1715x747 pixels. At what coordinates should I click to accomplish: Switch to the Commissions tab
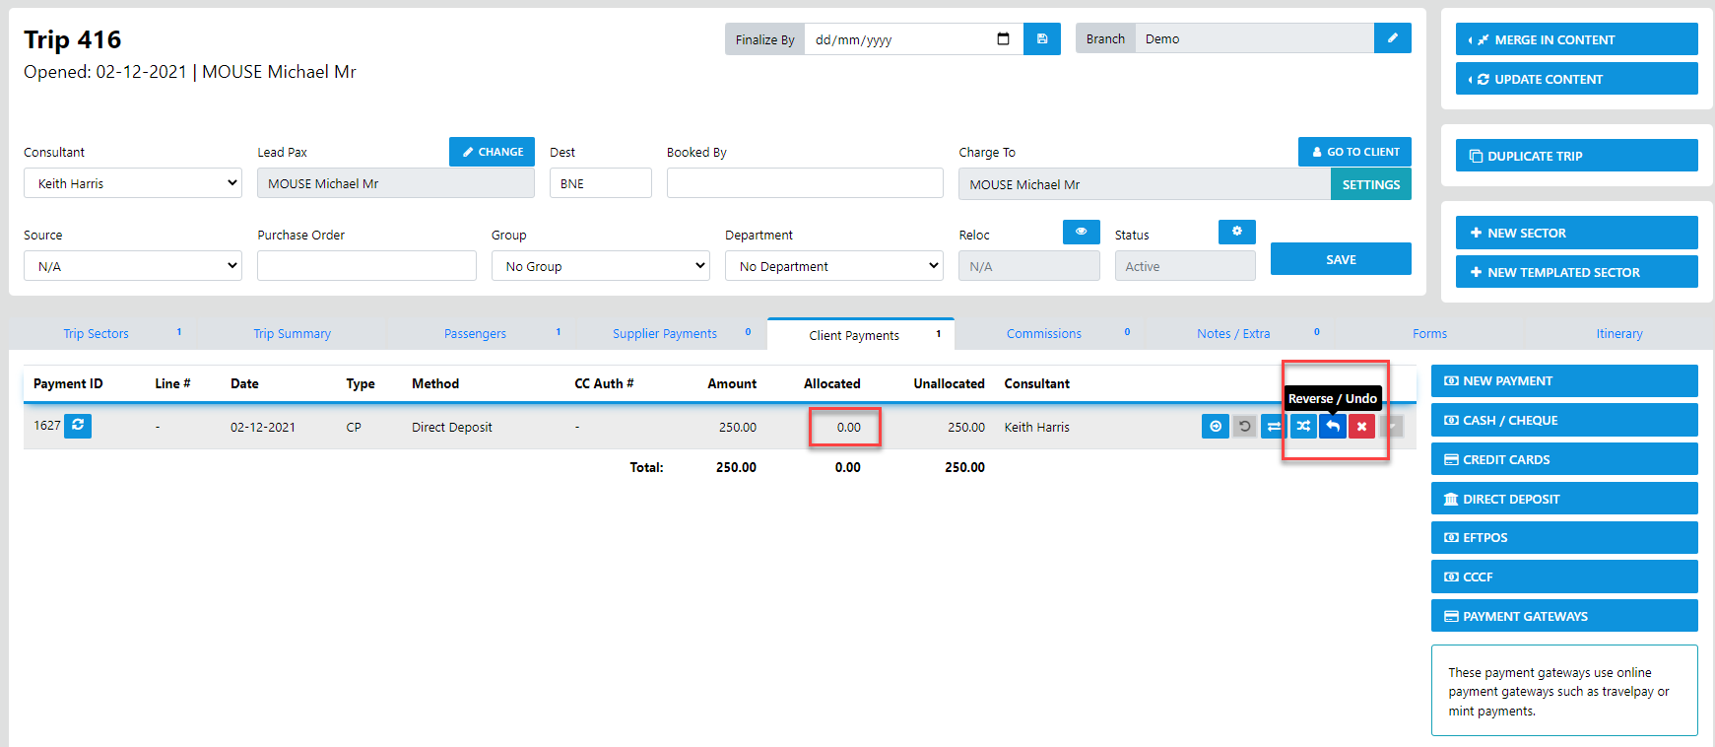tap(1044, 334)
